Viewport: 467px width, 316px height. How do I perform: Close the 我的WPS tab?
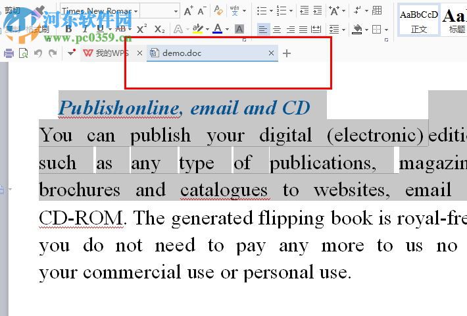click(x=139, y=53)
